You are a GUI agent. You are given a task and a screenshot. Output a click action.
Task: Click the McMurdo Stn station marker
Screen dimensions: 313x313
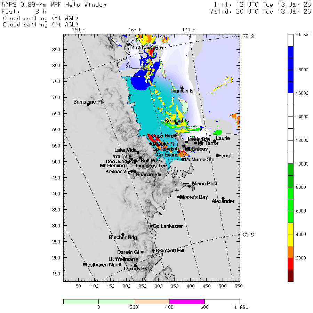pos(183,160)
